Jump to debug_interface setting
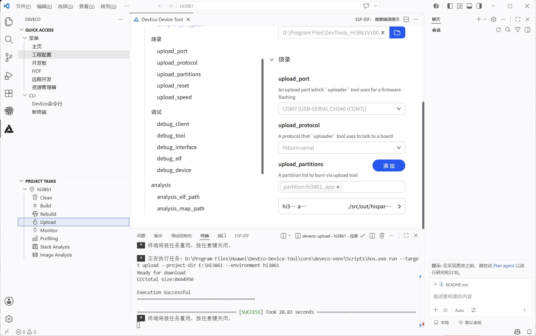Image resolution: width=536 pixels, height=336 pixels. coord(177,147)
